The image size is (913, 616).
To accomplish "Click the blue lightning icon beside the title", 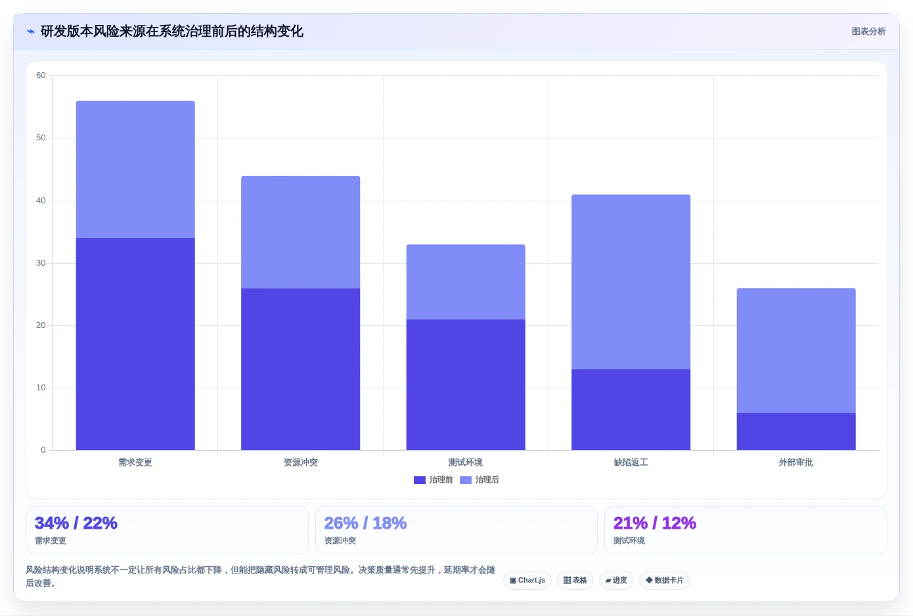I will (30, 31).
